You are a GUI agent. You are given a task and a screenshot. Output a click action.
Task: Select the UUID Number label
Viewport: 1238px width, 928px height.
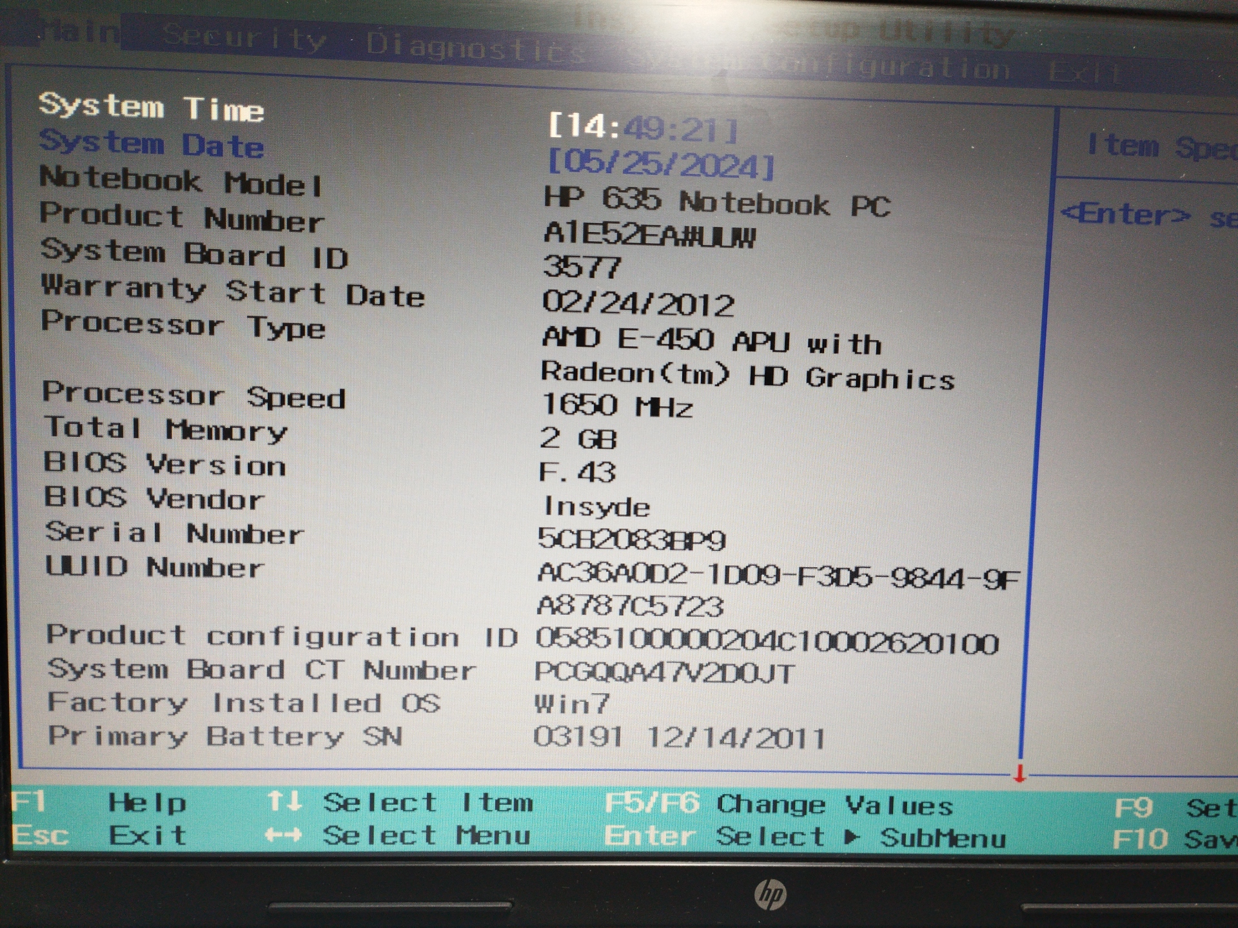(155, 567)
